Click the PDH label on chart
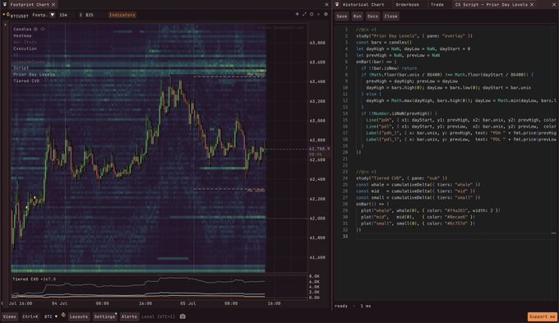The width and height of the screenshot is (559, 323). [x=256, y=75]
